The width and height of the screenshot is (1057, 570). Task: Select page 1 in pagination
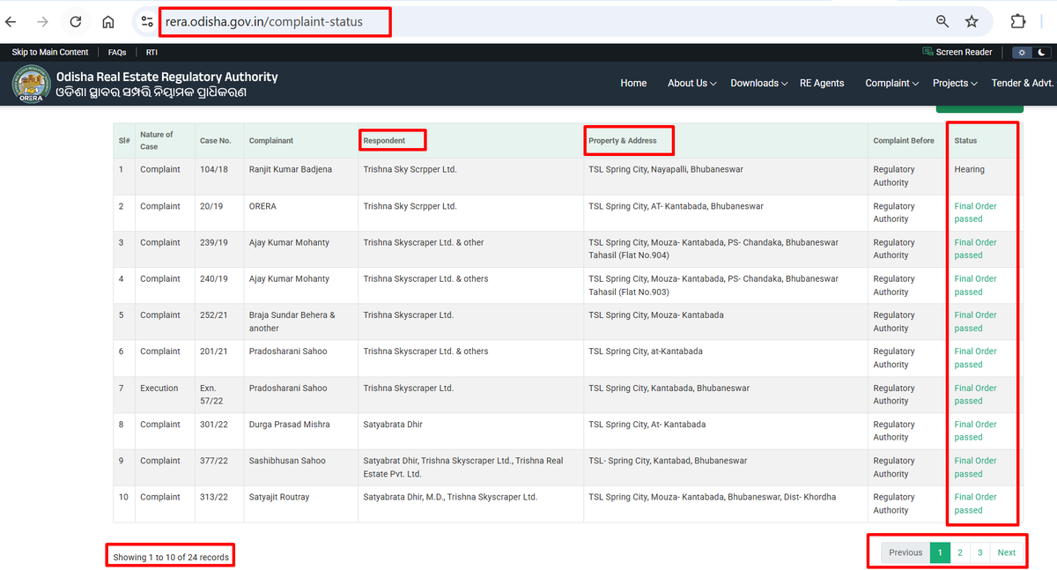940,552
